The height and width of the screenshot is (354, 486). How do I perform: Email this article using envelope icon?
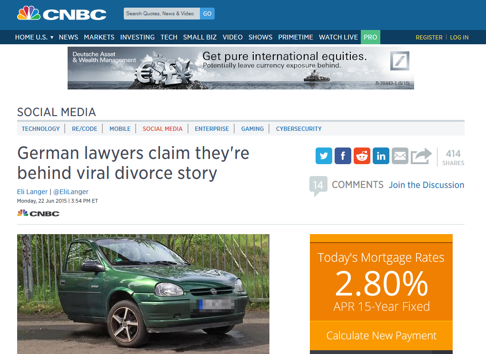tap(400, 156)
